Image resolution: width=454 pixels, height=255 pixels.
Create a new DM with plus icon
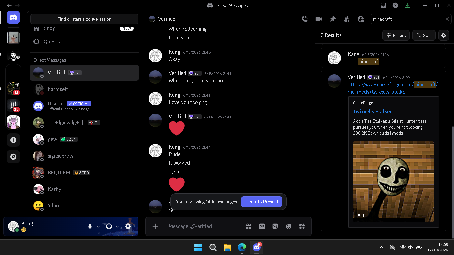133,60
